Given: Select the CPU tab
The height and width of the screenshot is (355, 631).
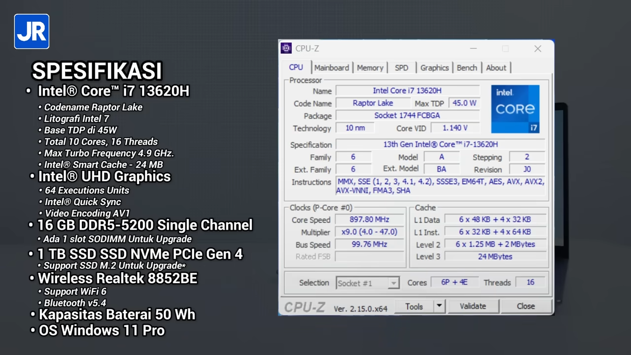Looking at the screenshot, I should click(295, 68).
